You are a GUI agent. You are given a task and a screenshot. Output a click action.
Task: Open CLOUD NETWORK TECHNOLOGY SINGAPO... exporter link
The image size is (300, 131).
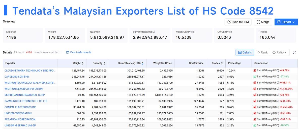tap(30, 70)
